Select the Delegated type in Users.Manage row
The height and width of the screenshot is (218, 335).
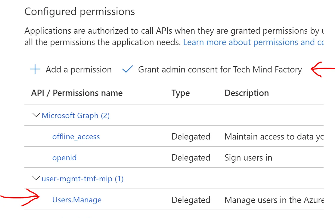191,200
